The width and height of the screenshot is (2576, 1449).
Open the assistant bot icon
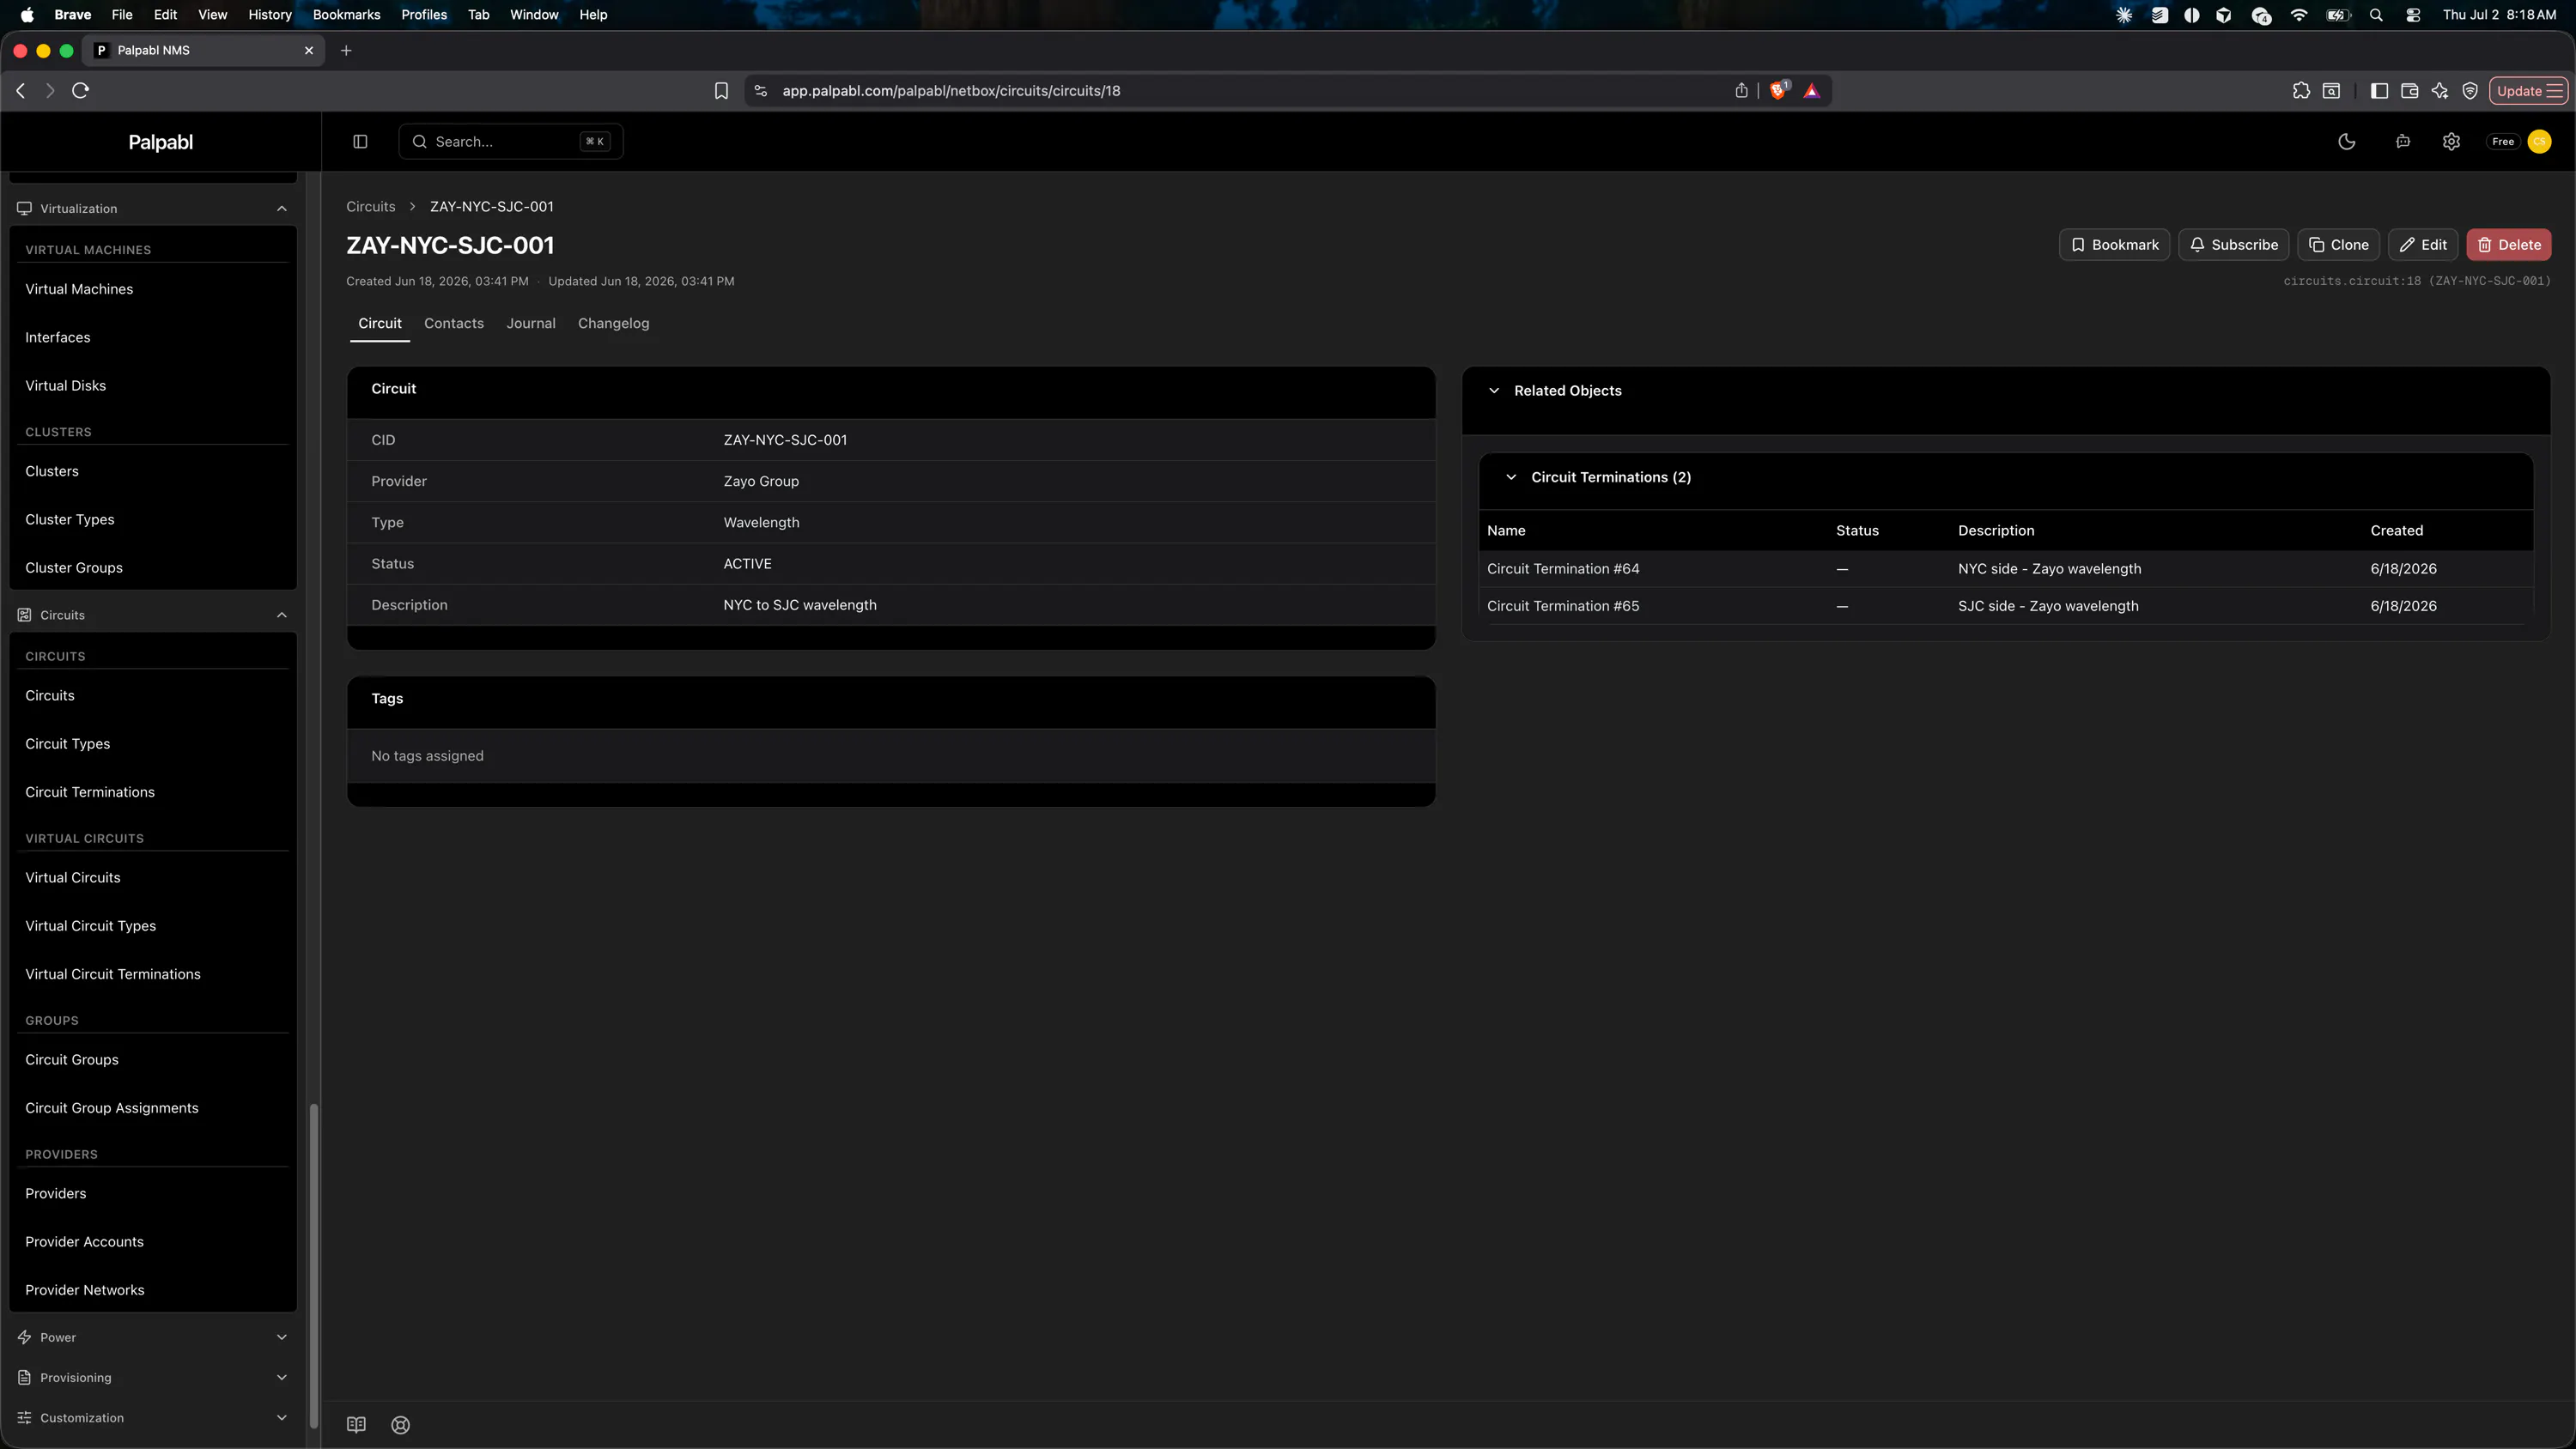click(x=2402, y=141)
